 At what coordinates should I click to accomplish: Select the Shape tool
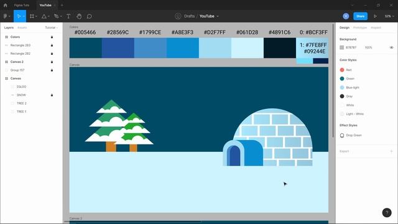click(x=44, y=16)
